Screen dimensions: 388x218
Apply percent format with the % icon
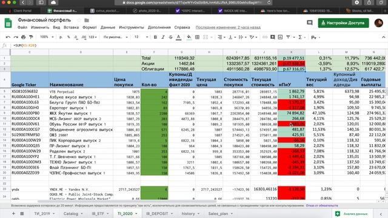(x=69, y=37)
